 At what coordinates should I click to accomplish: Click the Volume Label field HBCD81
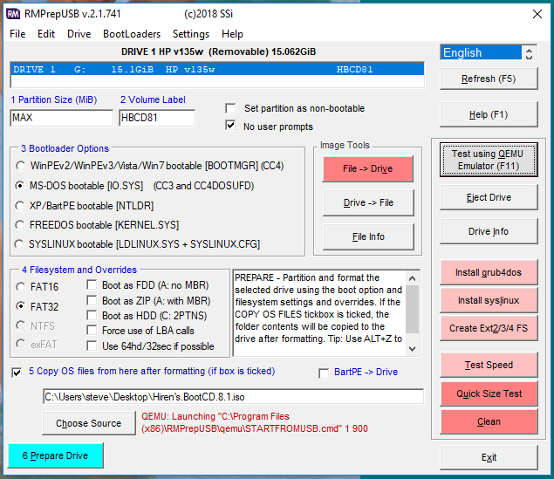tap(157, 118)
